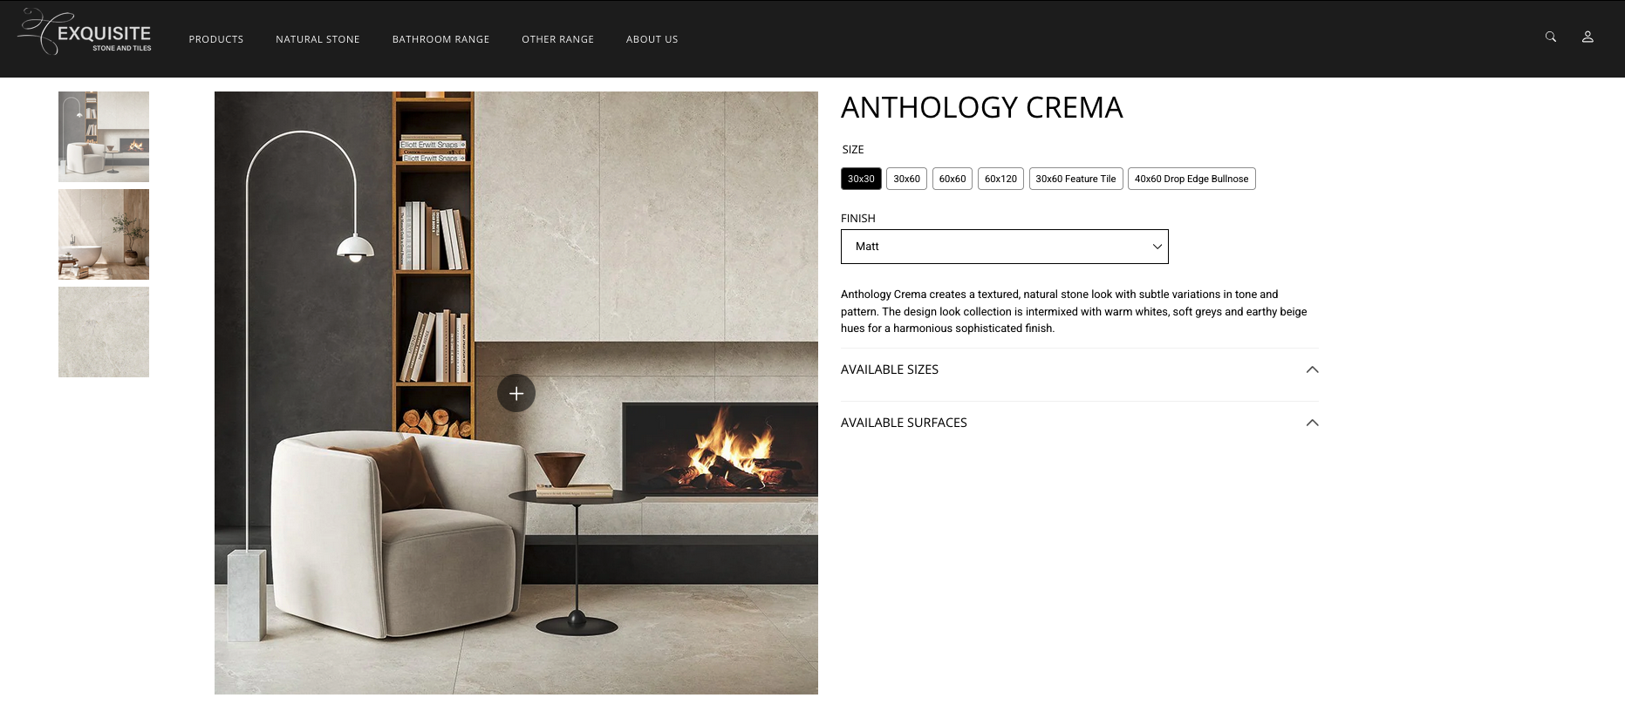Select the 30x30 size option
Image resolution: width=1625 pixels, height=725 pixels.
861,179
